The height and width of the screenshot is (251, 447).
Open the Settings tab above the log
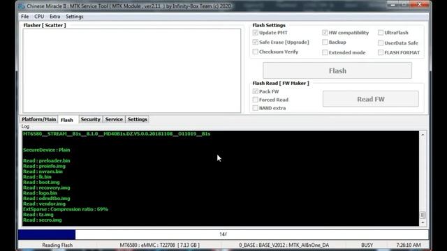point(137,119)
